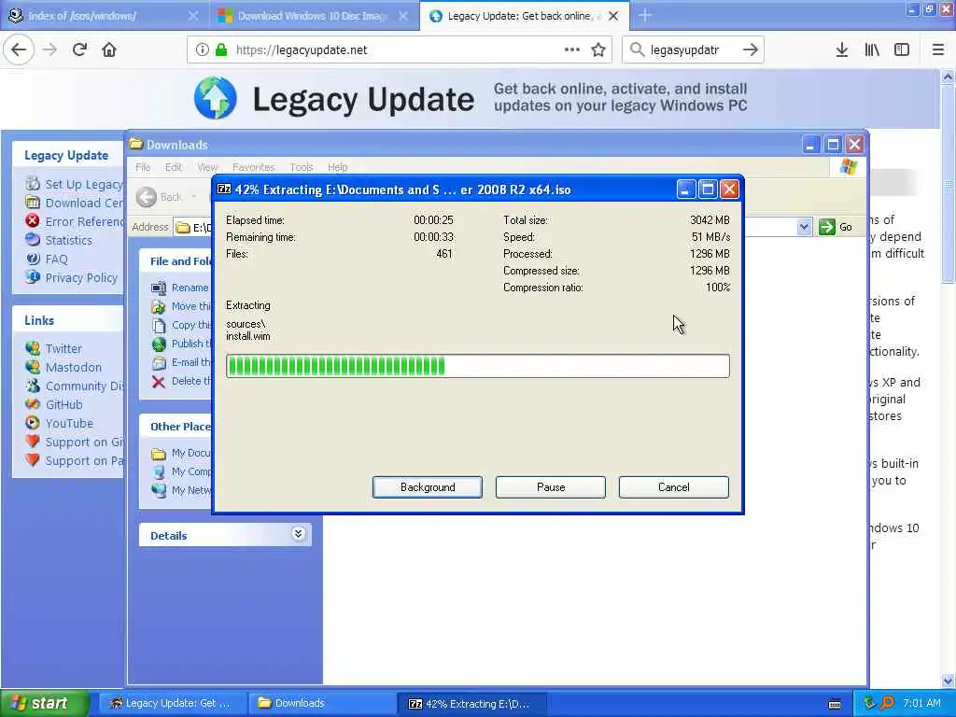The width and height of the screenshot is (956, 717).
Task: Select 42% Extracting taskbar button
Action: [x=471, y=703]
